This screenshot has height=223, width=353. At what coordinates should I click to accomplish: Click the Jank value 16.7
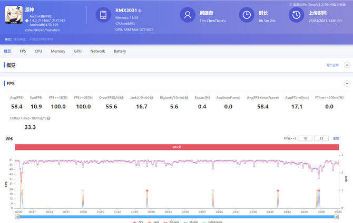pos(142,107)
